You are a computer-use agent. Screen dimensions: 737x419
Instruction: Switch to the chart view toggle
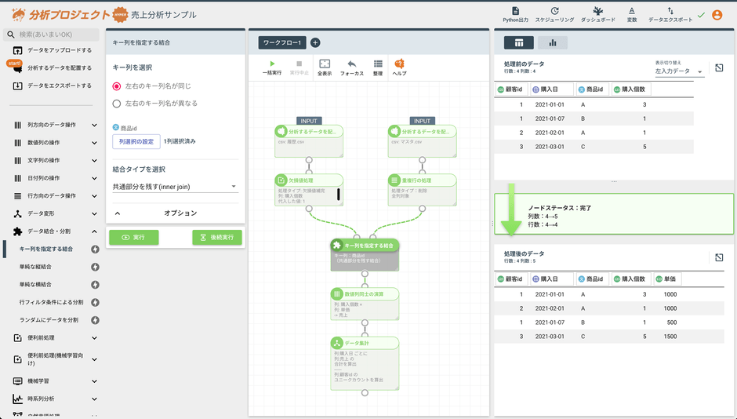coord(552,42)
